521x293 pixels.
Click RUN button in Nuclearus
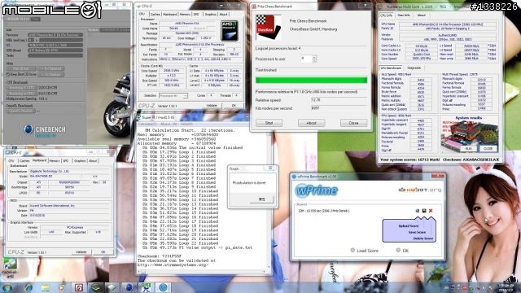point(469,148)
